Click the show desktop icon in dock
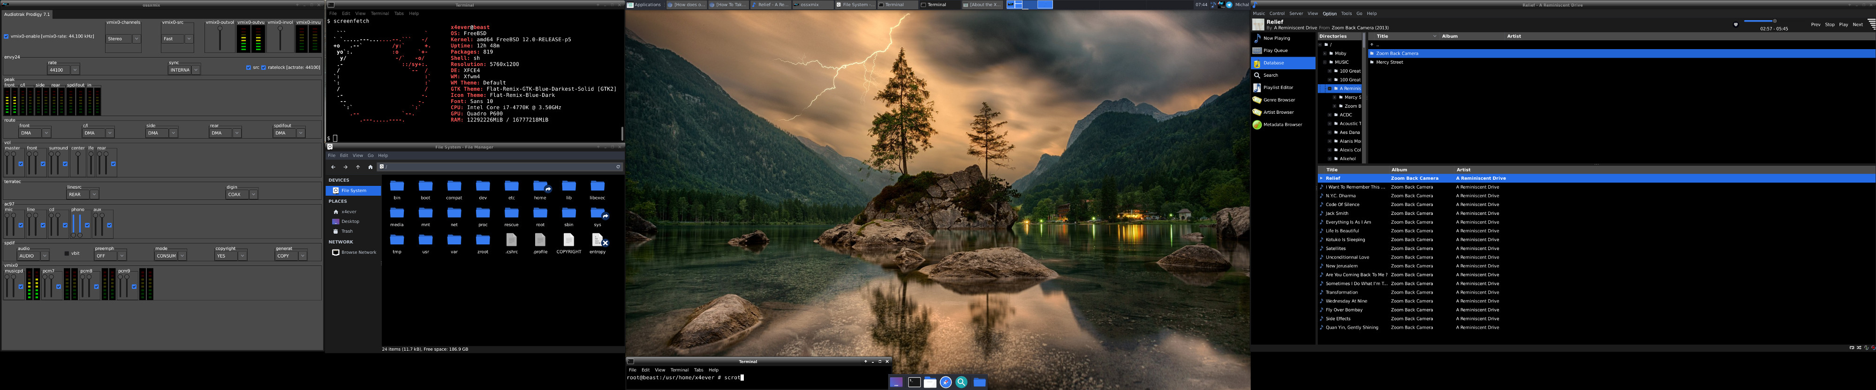 point(896,382)
